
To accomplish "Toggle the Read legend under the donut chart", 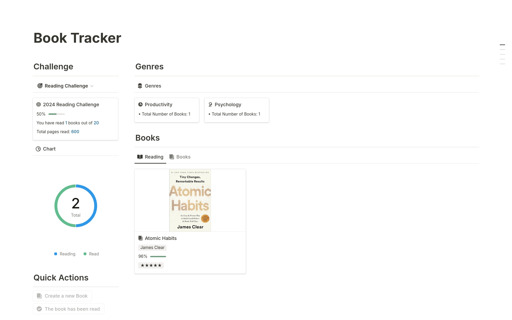I will pos(91,254).
